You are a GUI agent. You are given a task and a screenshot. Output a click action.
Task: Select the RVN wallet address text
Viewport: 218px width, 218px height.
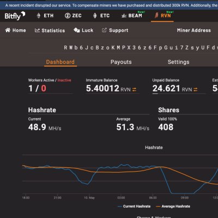click(x=141, y=48)
